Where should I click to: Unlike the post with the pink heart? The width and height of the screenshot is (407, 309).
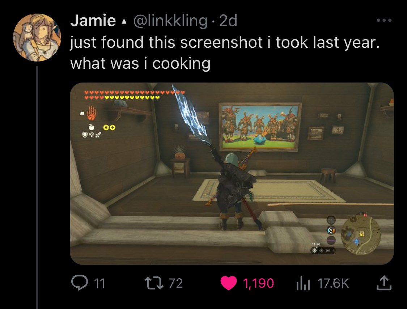tap(228, 283)
